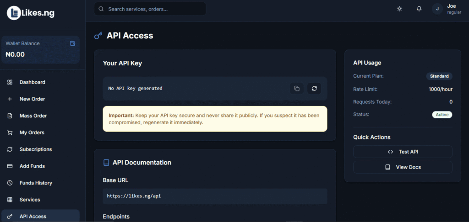Click the My Orders cart icon
The image size is (469, 222).
(10, 132)
